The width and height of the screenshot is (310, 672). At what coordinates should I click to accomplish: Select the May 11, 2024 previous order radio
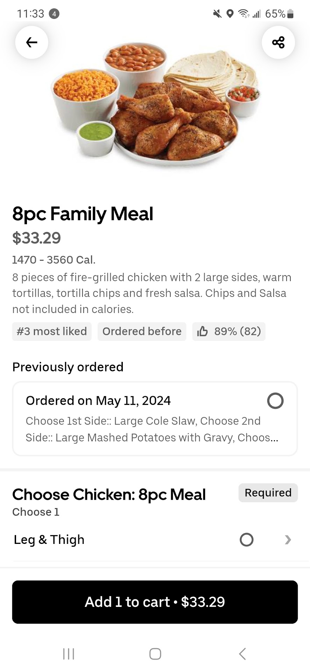275,401
